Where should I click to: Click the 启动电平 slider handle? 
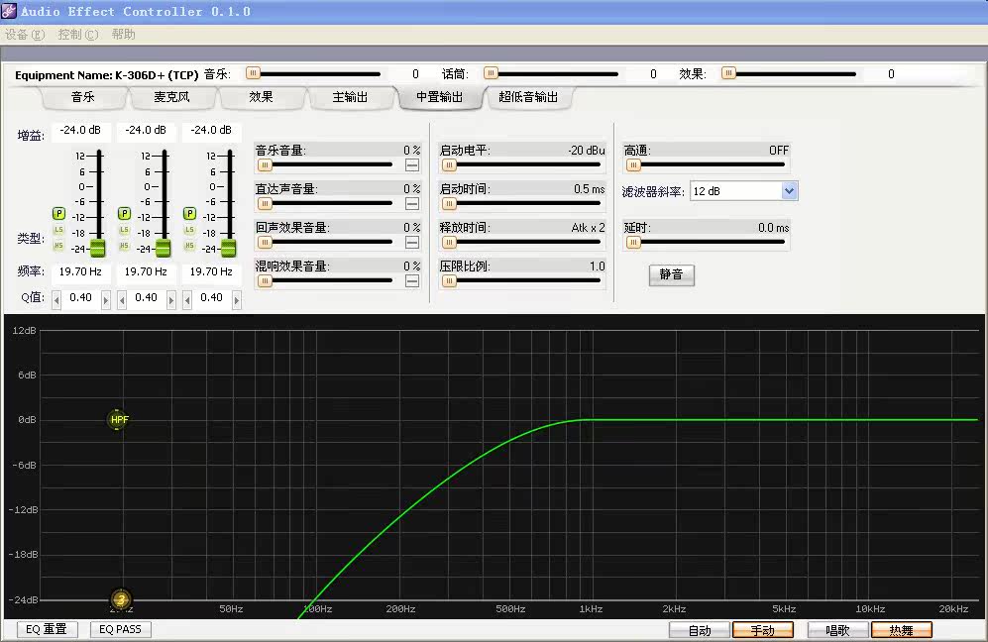[x=449, y=165]
